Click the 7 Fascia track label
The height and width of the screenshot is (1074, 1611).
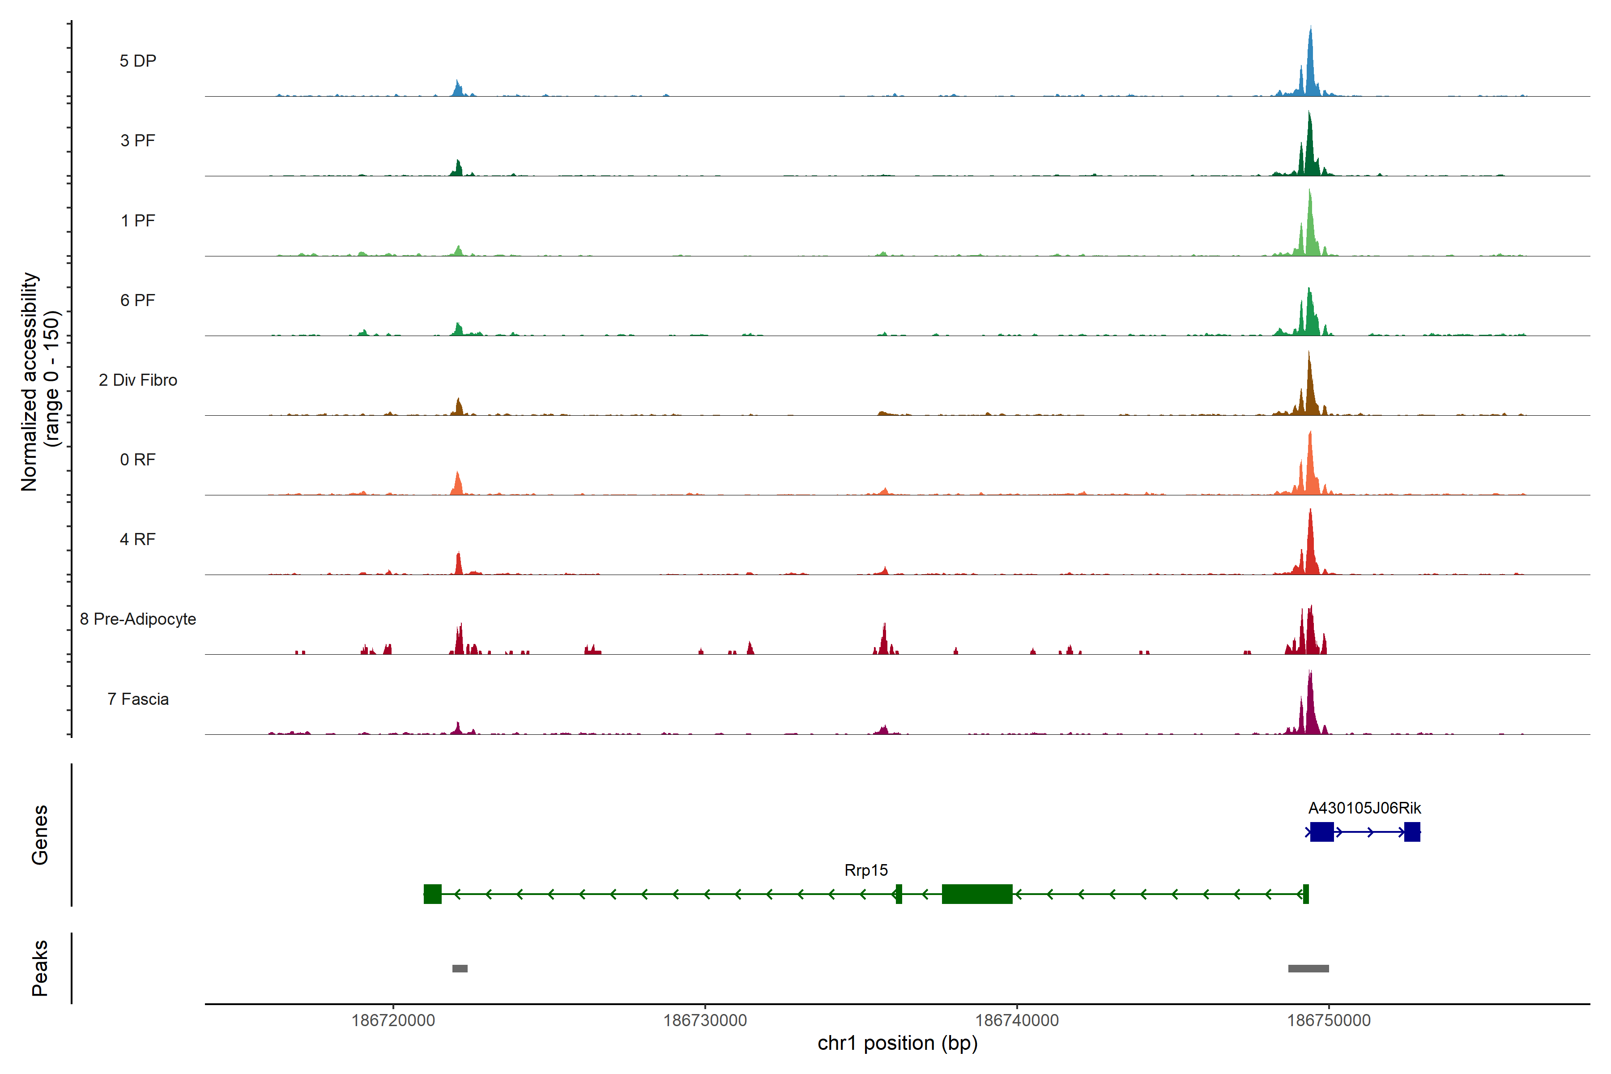coord(138,699)
